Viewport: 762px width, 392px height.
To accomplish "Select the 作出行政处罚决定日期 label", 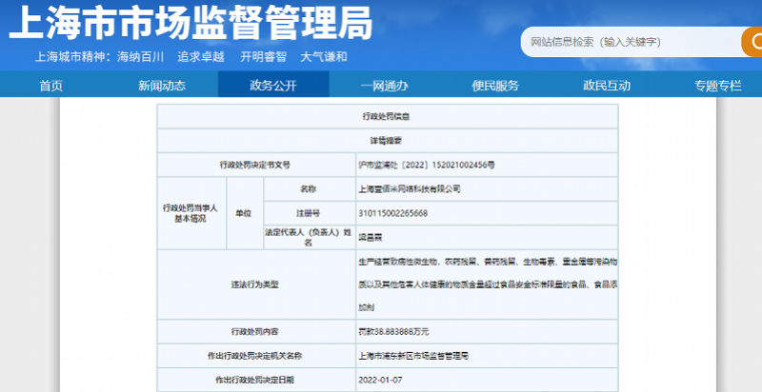I will [x=256, y=380].
